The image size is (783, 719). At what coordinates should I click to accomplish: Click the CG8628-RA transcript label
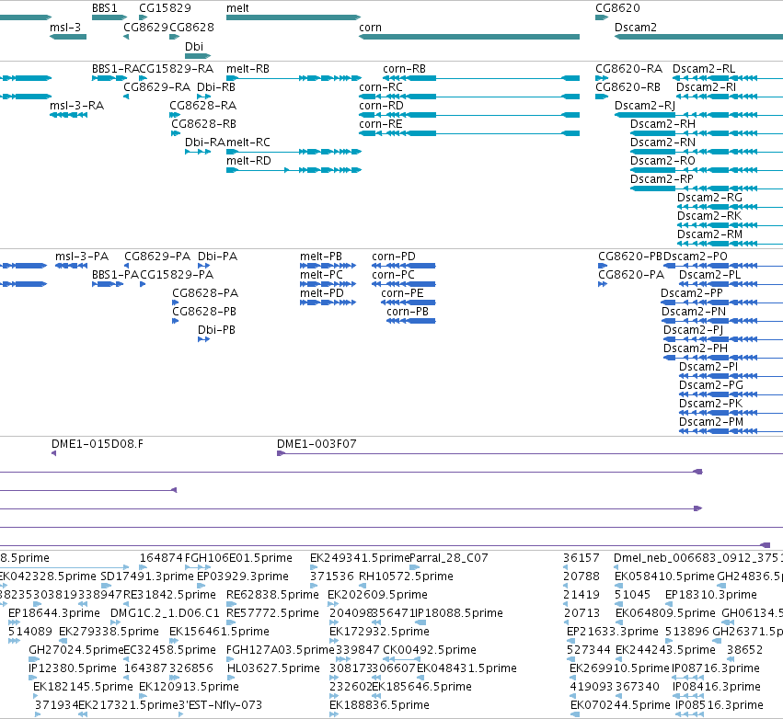click(202, 106)
